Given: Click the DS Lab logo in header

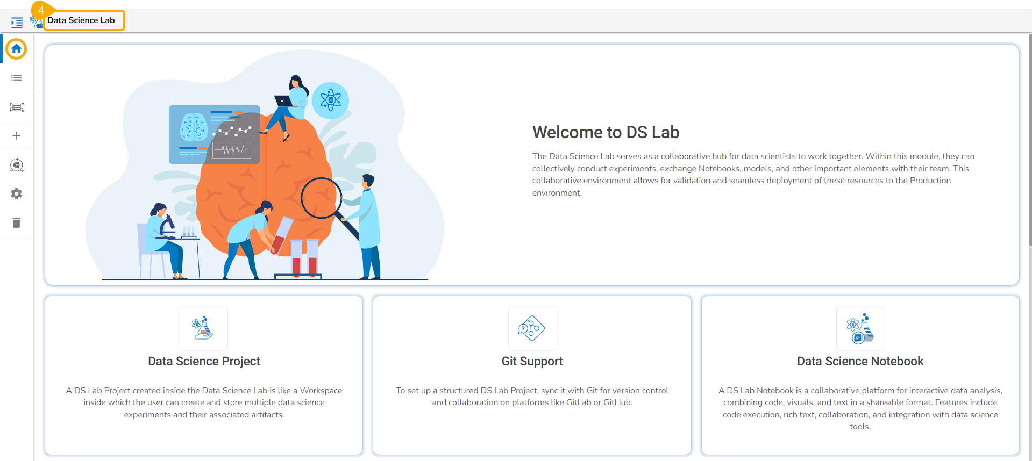Looking at the screenshot, I should pos(36,22).
